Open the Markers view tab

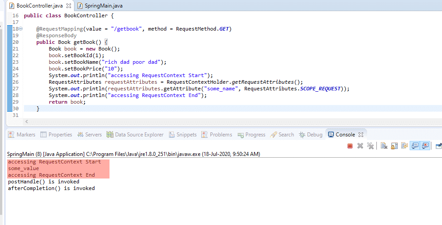22,135
